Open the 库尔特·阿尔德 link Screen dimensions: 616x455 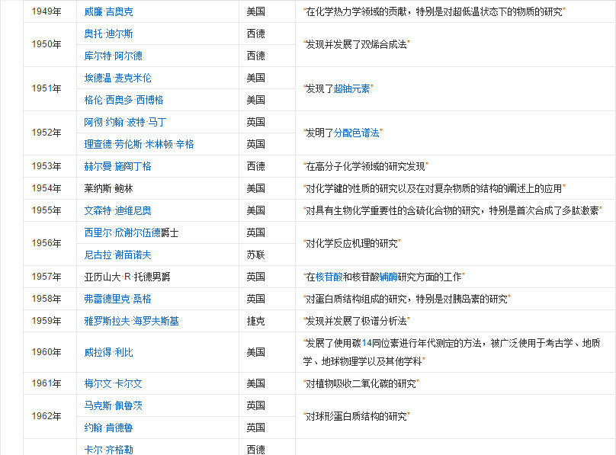pos(113,56)
